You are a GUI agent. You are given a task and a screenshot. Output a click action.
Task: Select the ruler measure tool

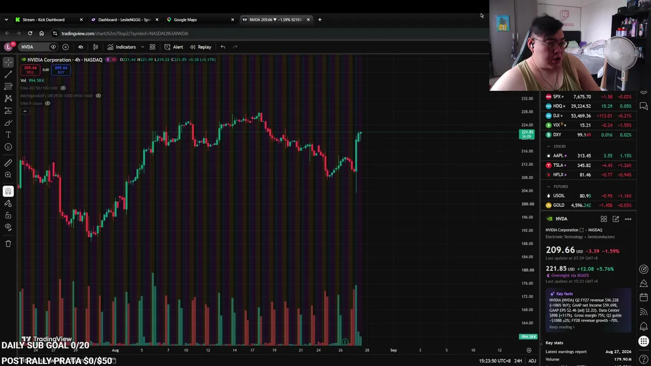8,163
